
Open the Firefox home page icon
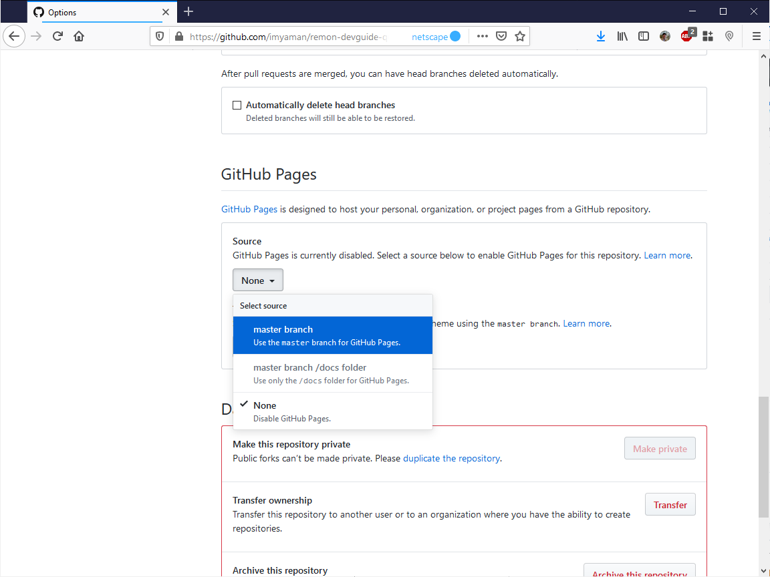(79, 36)
